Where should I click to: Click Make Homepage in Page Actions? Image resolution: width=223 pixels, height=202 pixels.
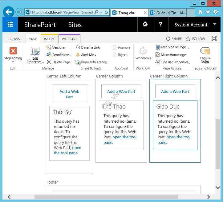click(173, 55)
